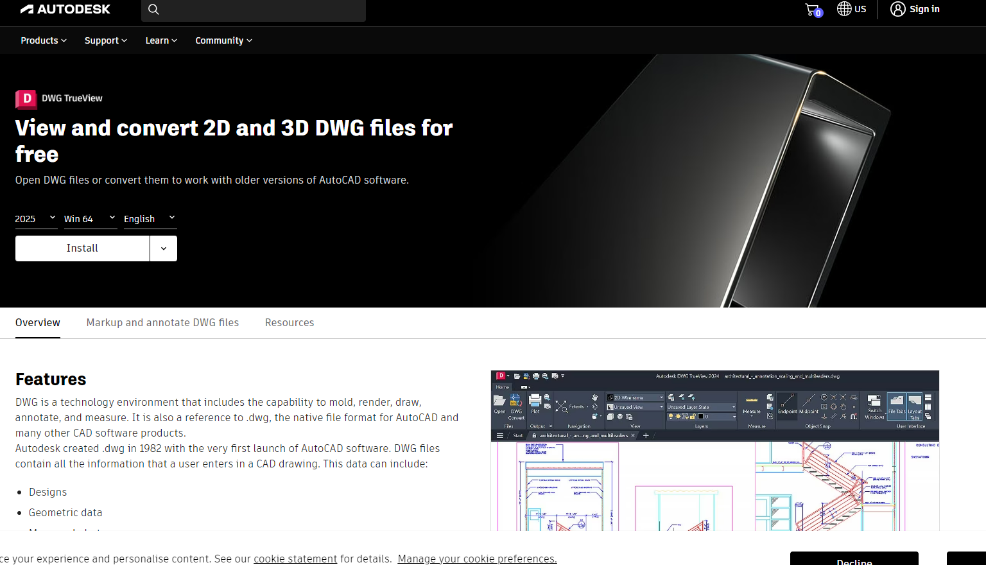Open the Products menu

click(x=44, y=40)
